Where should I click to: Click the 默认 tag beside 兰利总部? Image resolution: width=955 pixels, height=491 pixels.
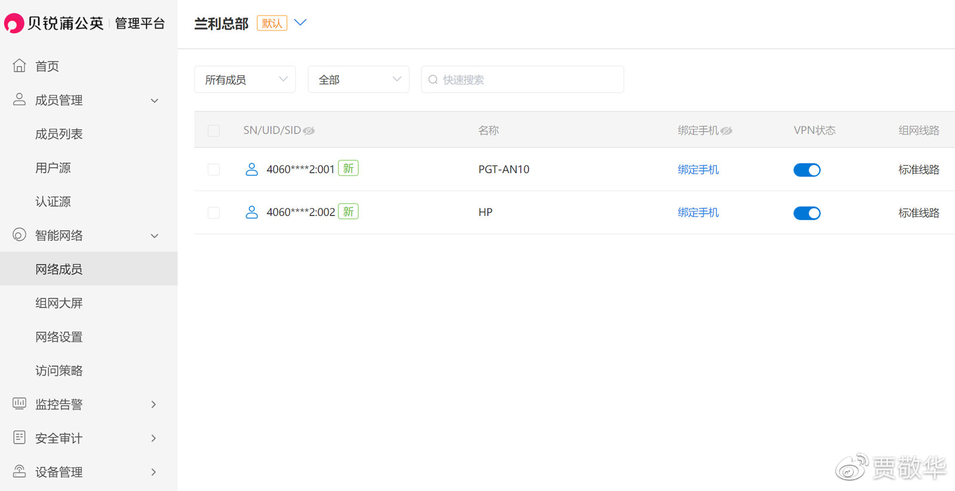272,23
